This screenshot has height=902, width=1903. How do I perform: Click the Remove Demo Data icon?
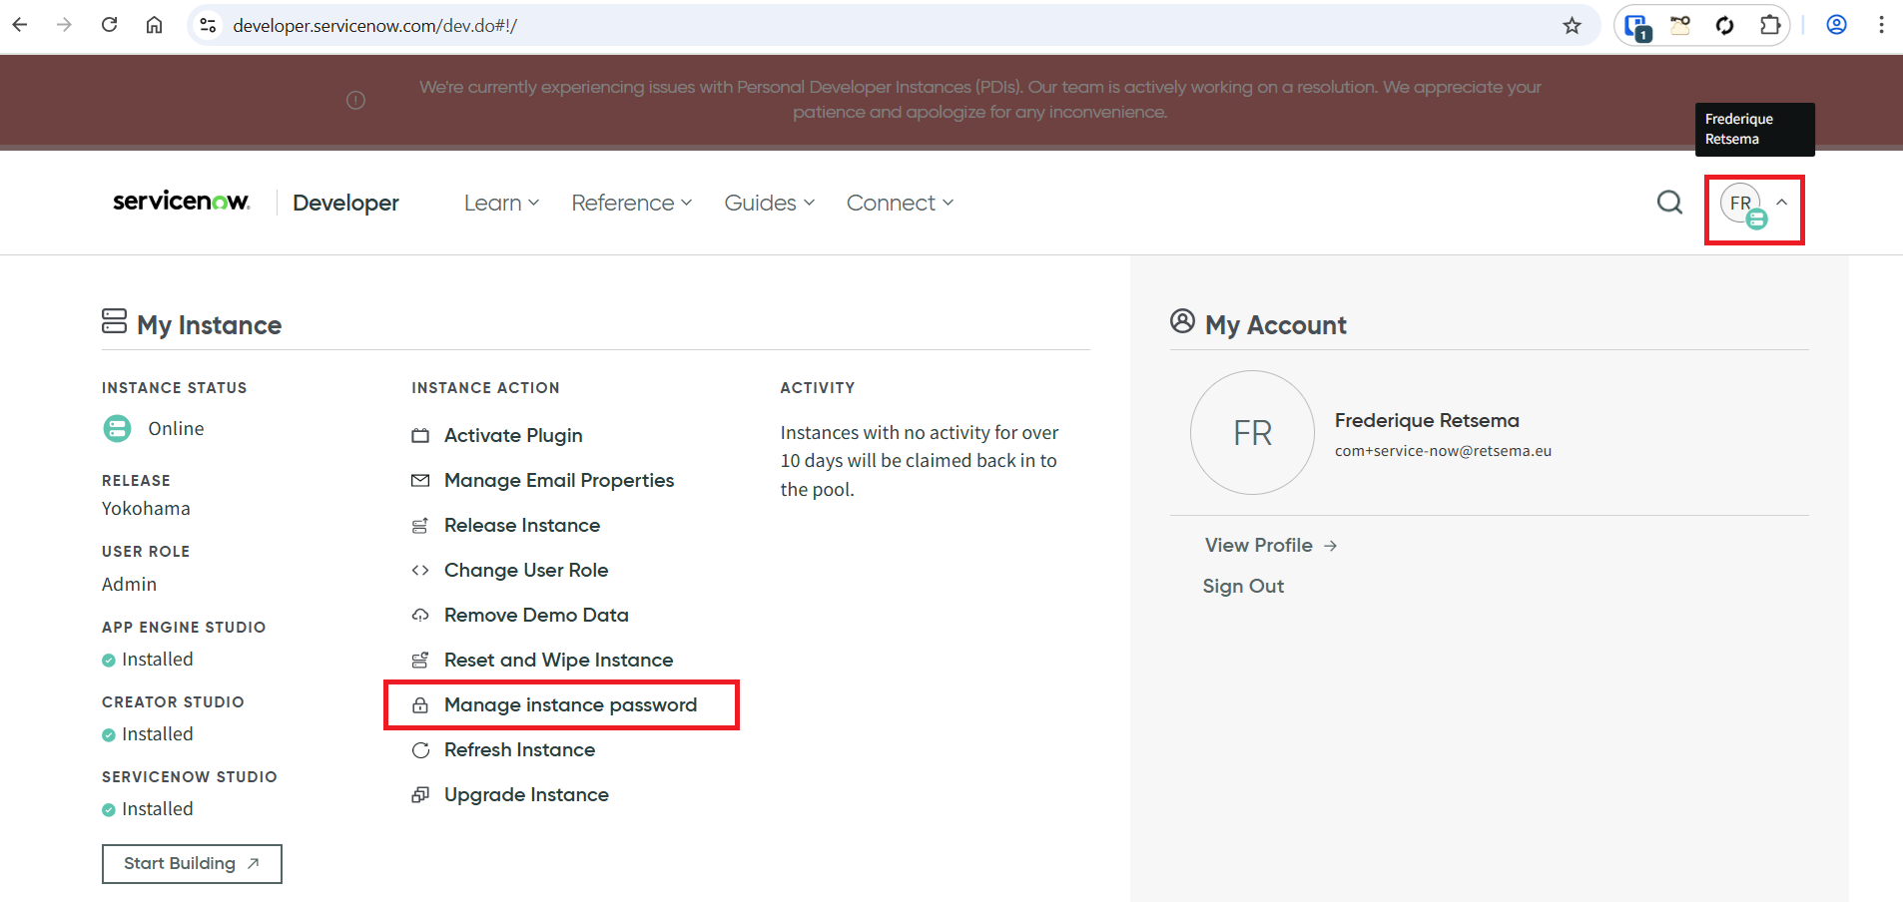tap(420, 616)
